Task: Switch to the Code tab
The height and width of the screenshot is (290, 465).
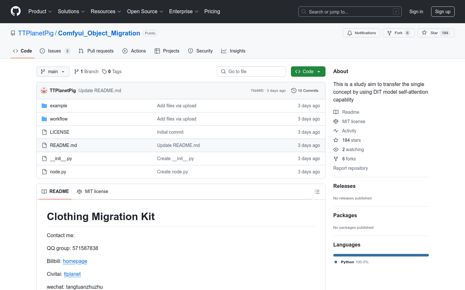Action: coord(23,51)
